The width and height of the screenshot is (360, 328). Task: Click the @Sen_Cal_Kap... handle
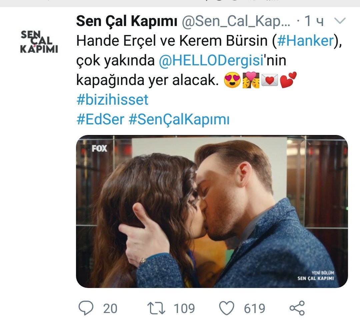[236, 21]
